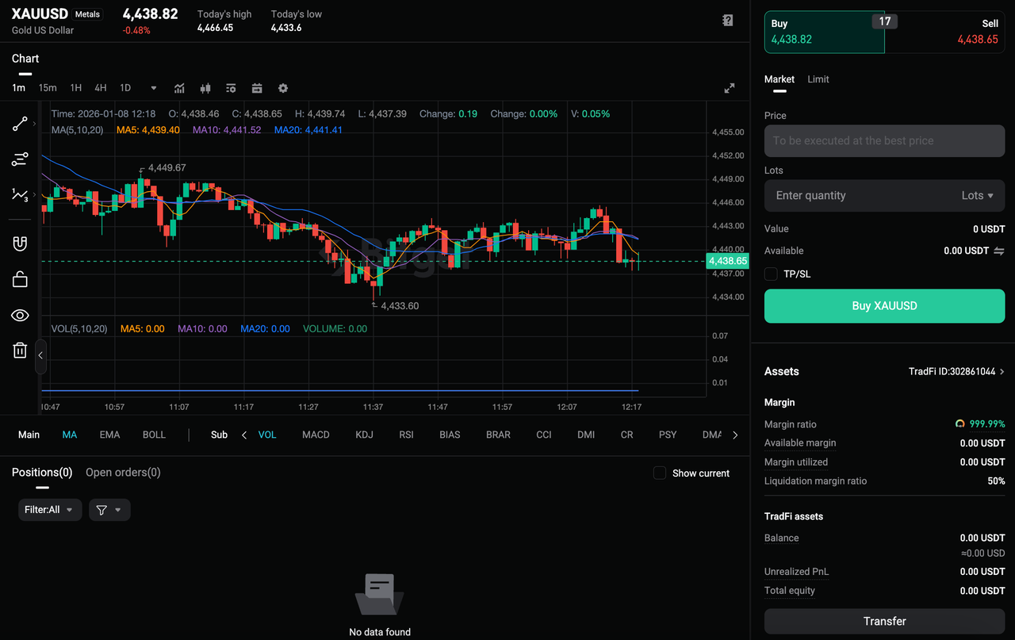Enable the TP/SL checkbox
The image size is (1015, 640).
coord(770,274)
